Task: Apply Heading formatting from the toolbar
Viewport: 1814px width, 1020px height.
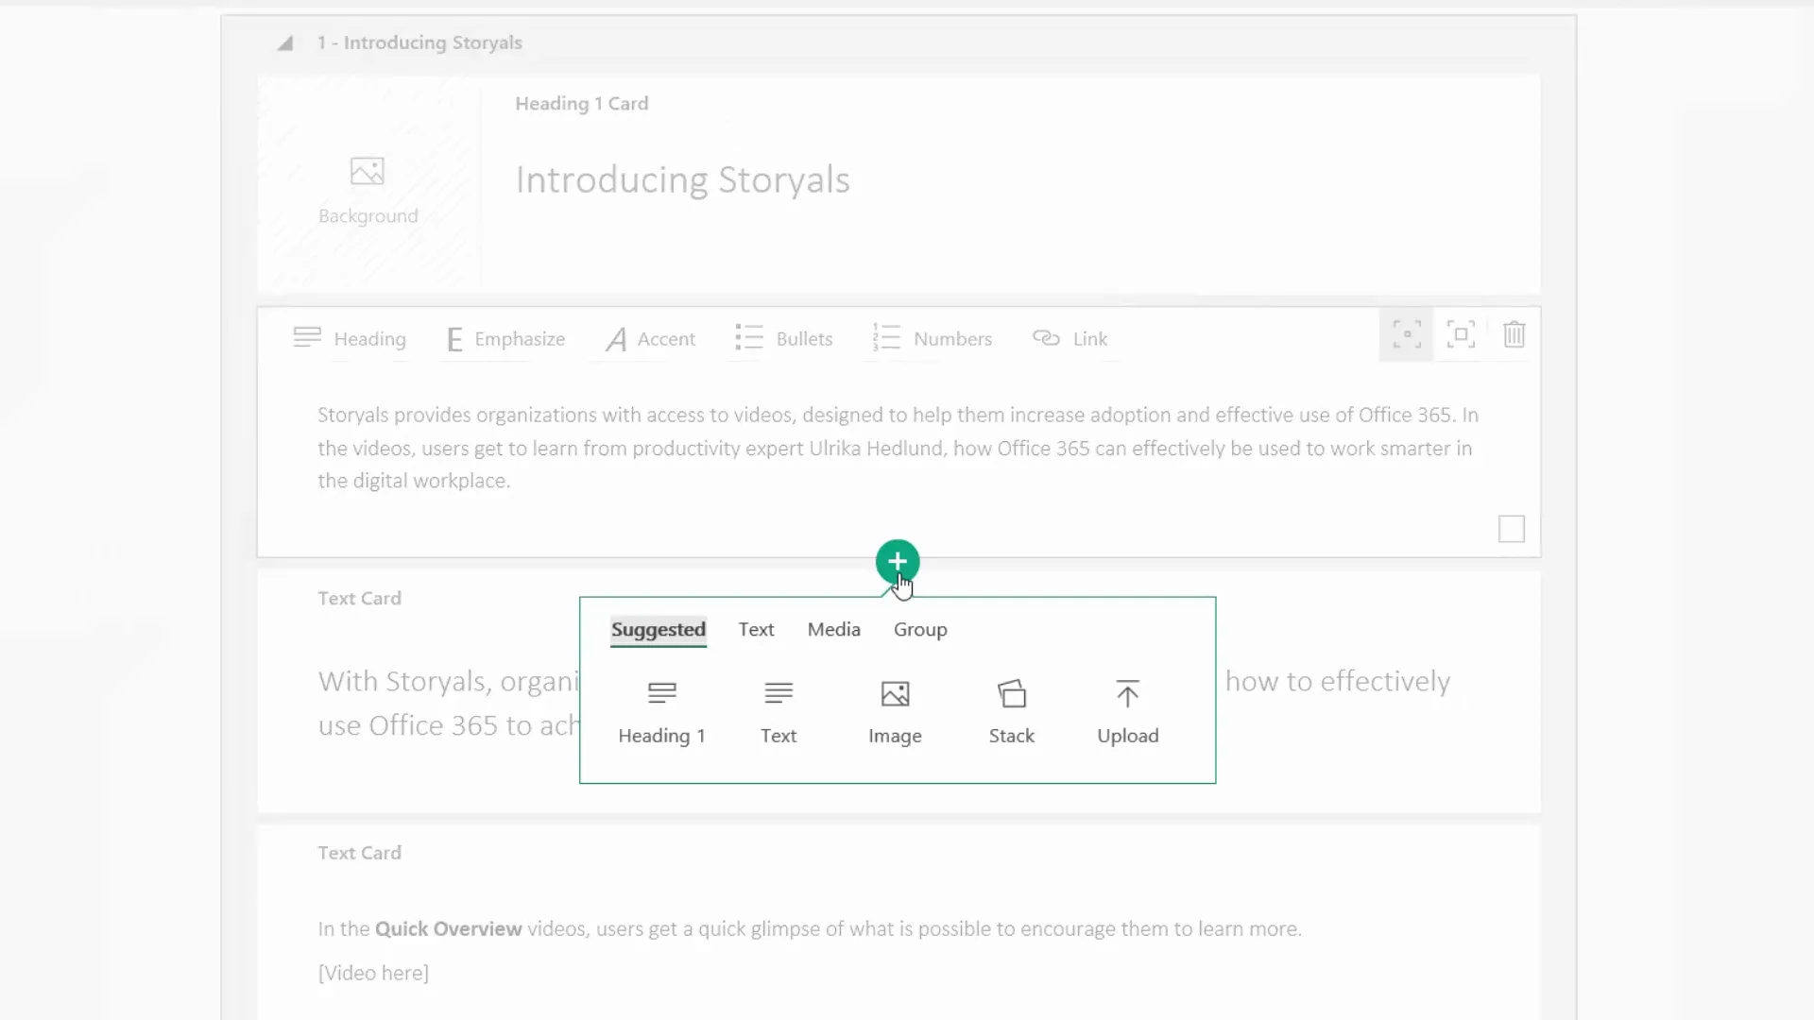Action: pos(350,338)
